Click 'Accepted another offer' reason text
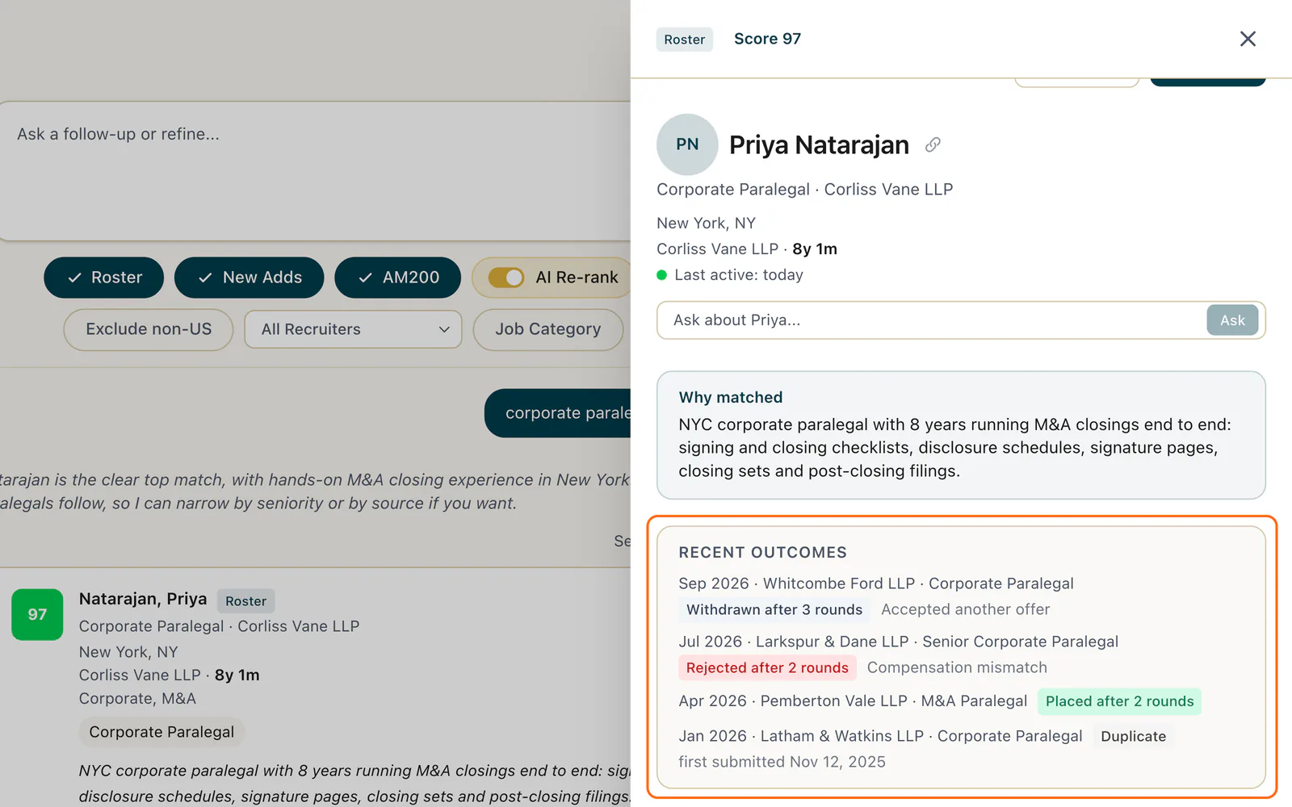This screenshot has width=1292, height=807. [x=966, y=610]
